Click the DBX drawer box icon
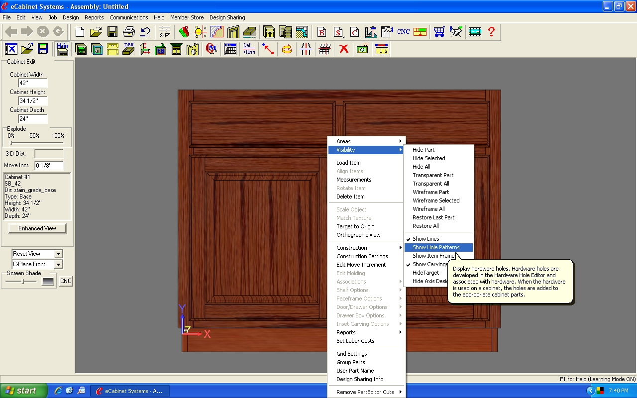Screen dimensions: 637x398 129,49
